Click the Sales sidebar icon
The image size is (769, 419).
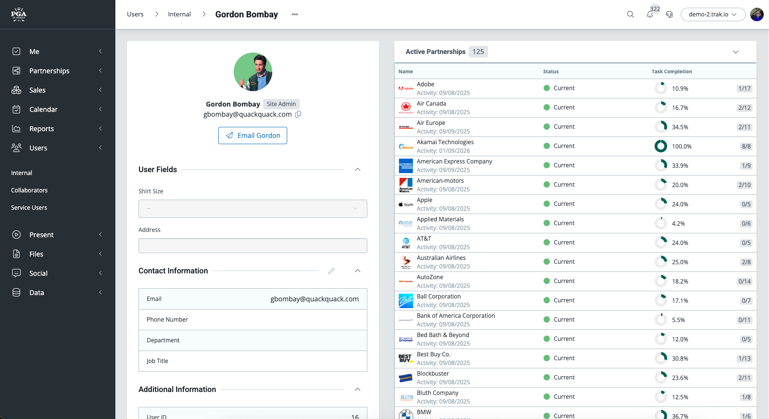tap(16, 90)
